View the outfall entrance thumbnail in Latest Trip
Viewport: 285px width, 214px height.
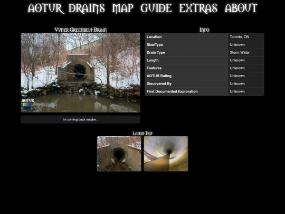[119, 154]
